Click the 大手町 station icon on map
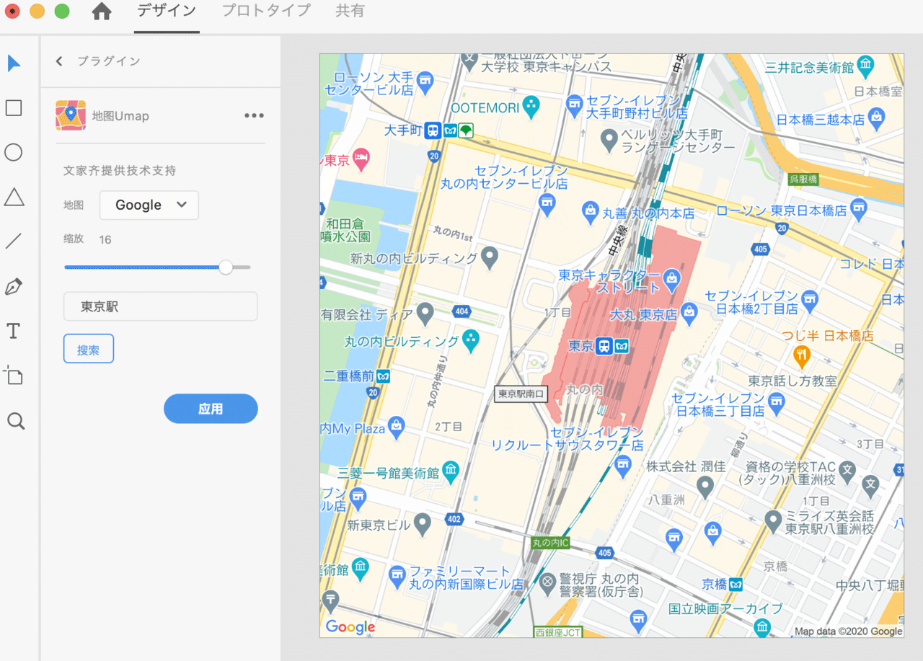 432,130
